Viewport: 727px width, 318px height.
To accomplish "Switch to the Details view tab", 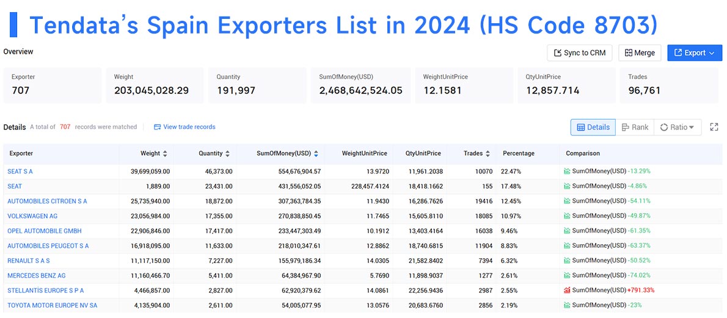I will [x=593, y=127].
